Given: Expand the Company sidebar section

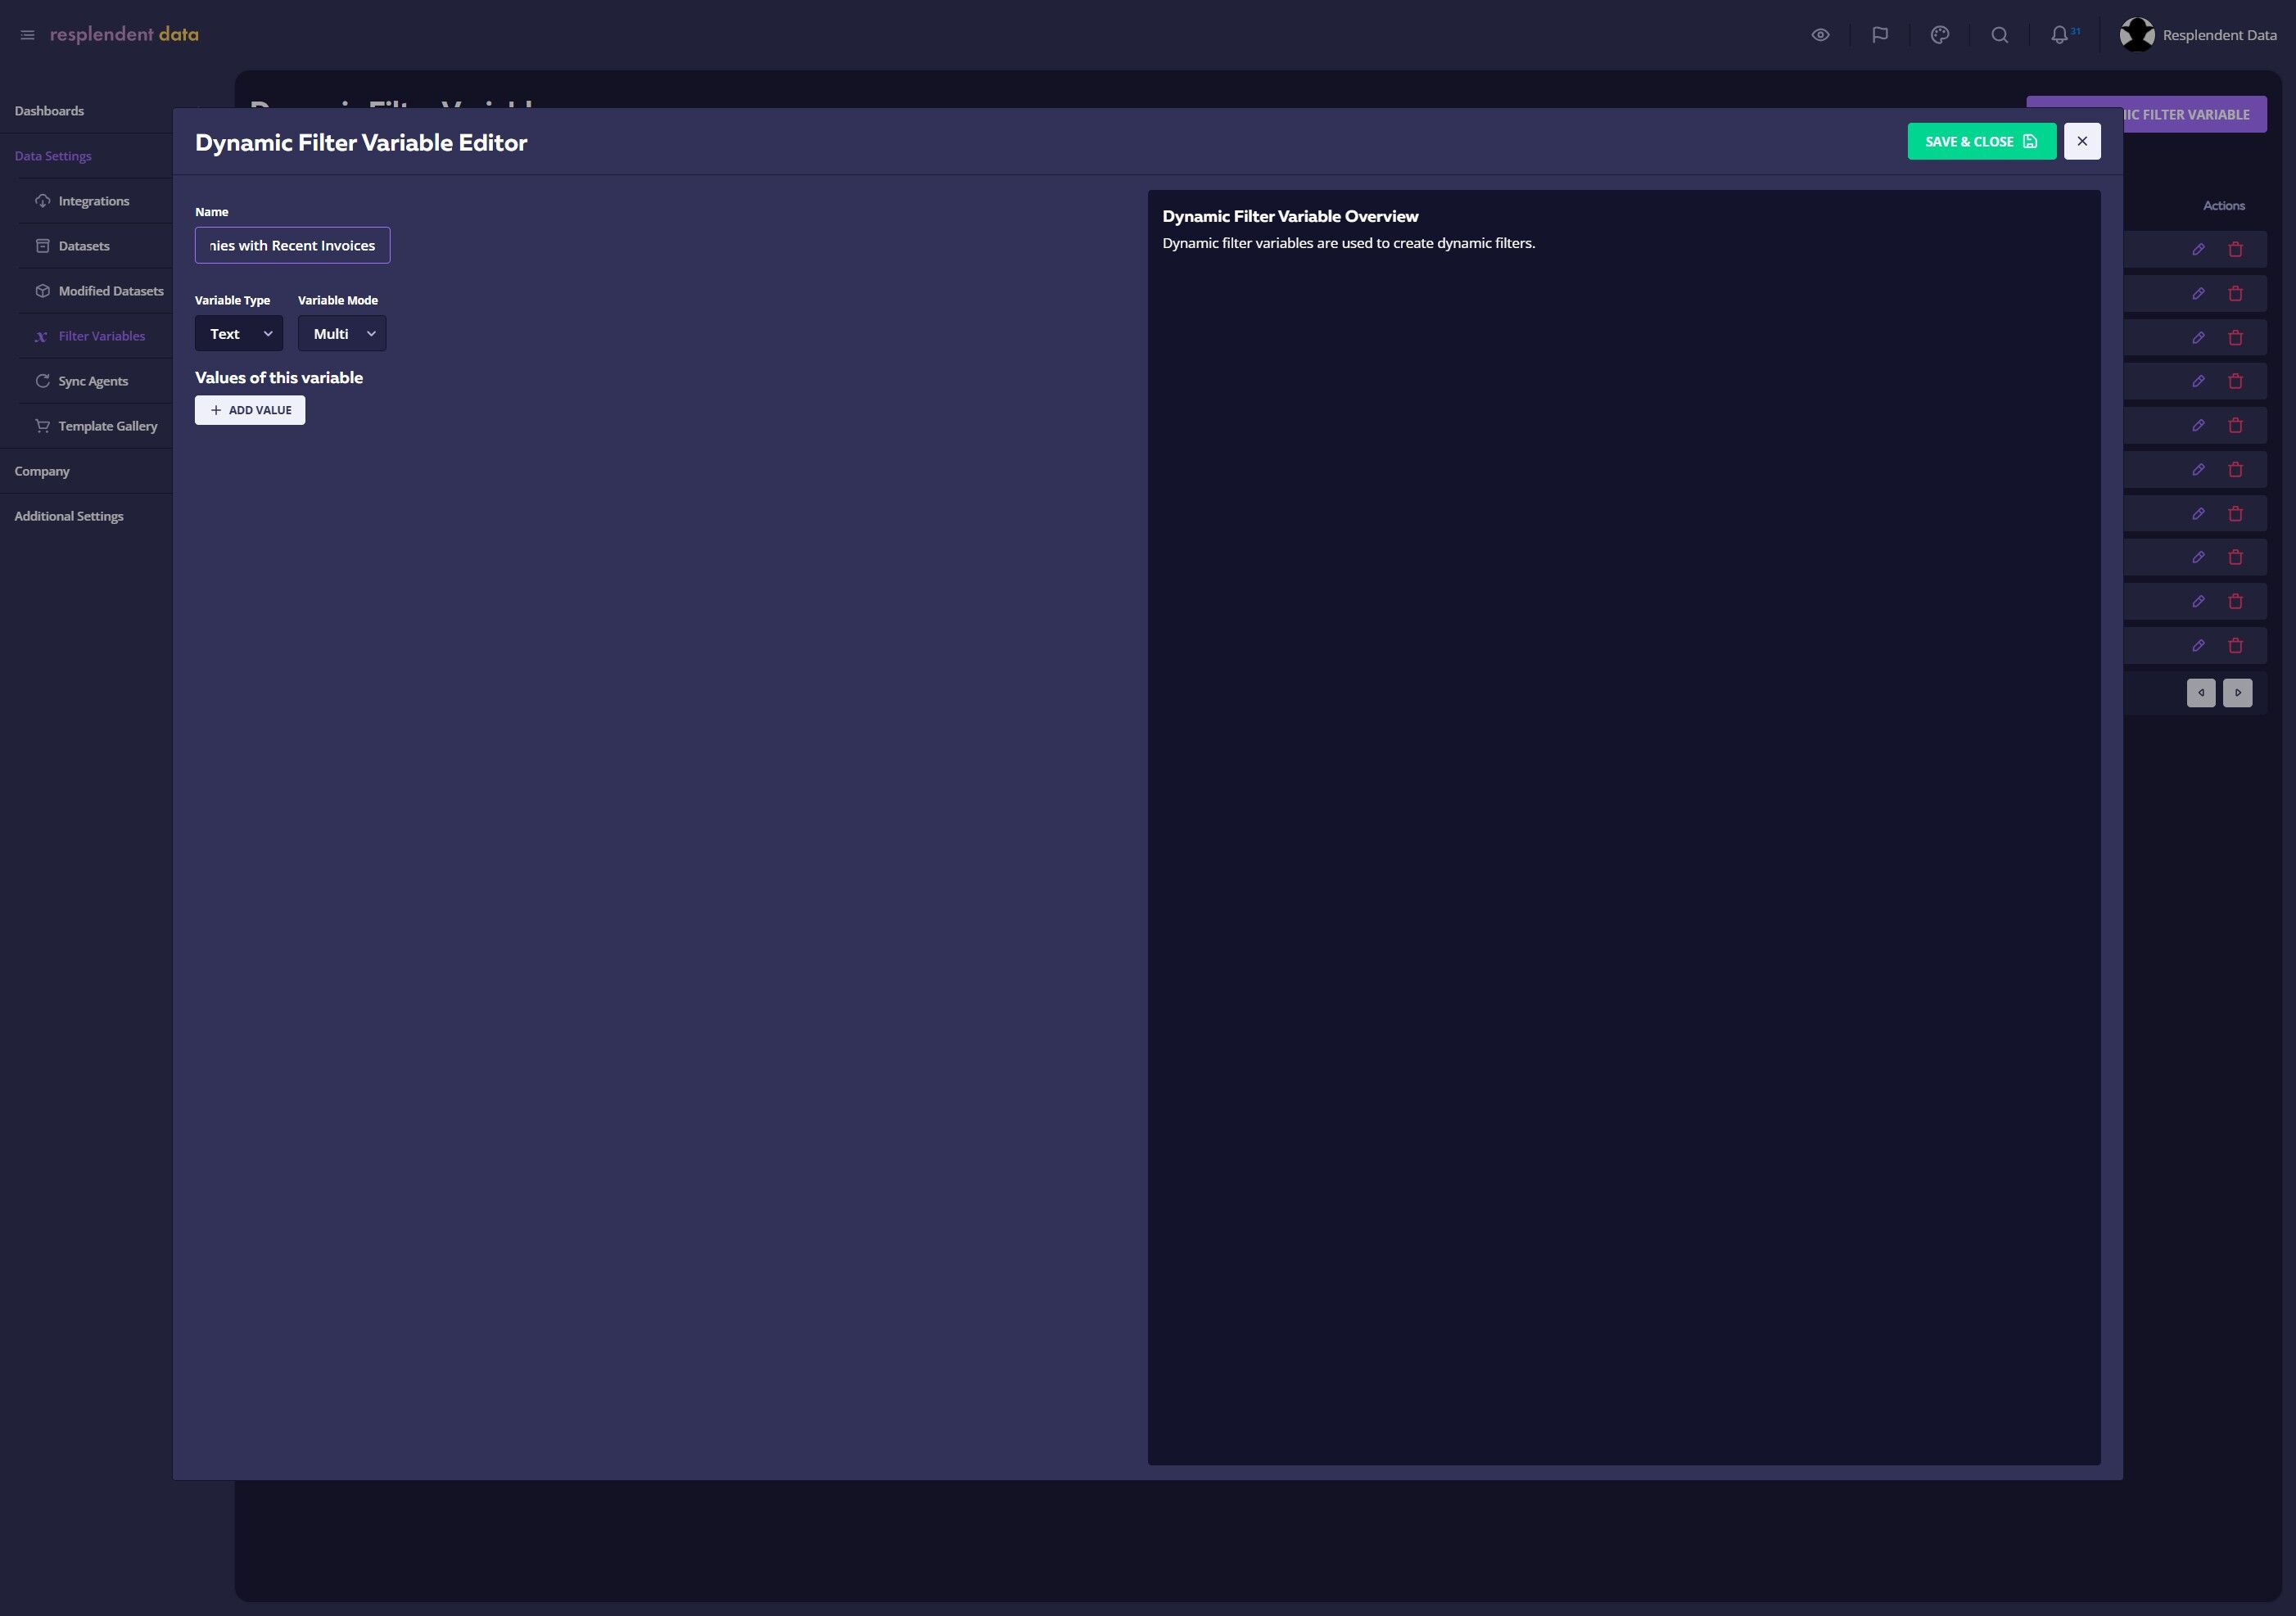Looking at the screenshot, I should click(x=42, y=471).
